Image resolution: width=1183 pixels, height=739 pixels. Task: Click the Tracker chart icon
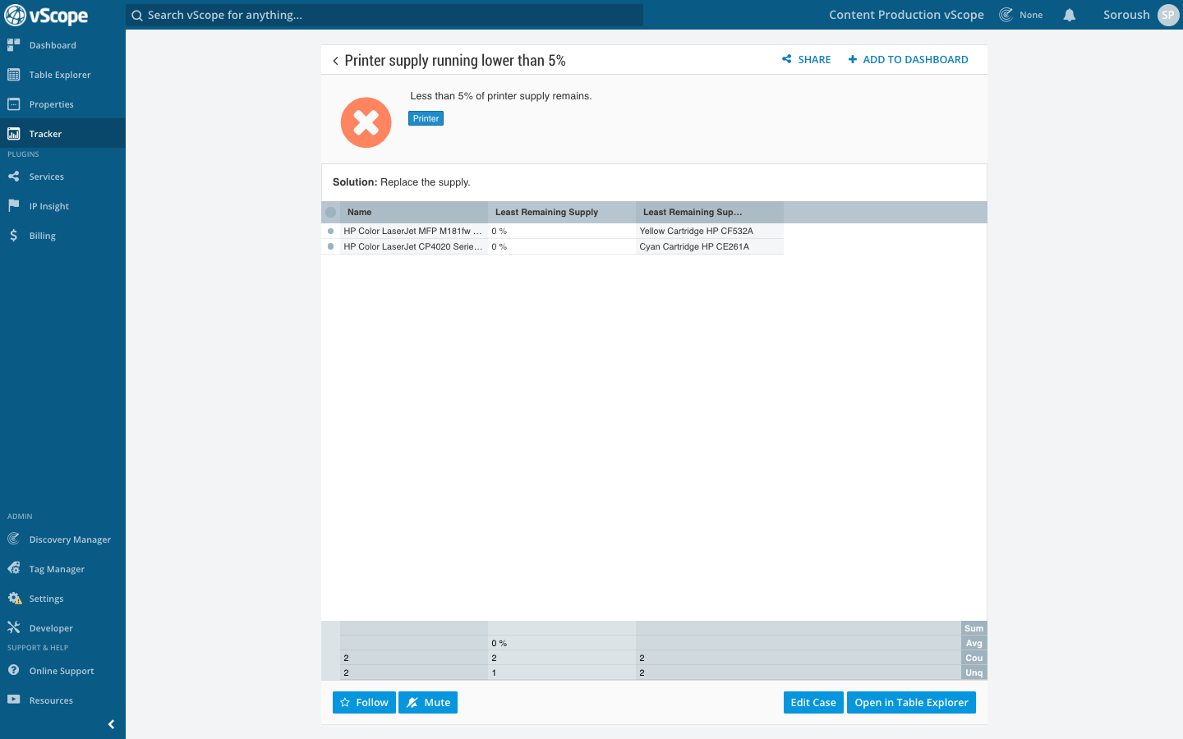13,134
